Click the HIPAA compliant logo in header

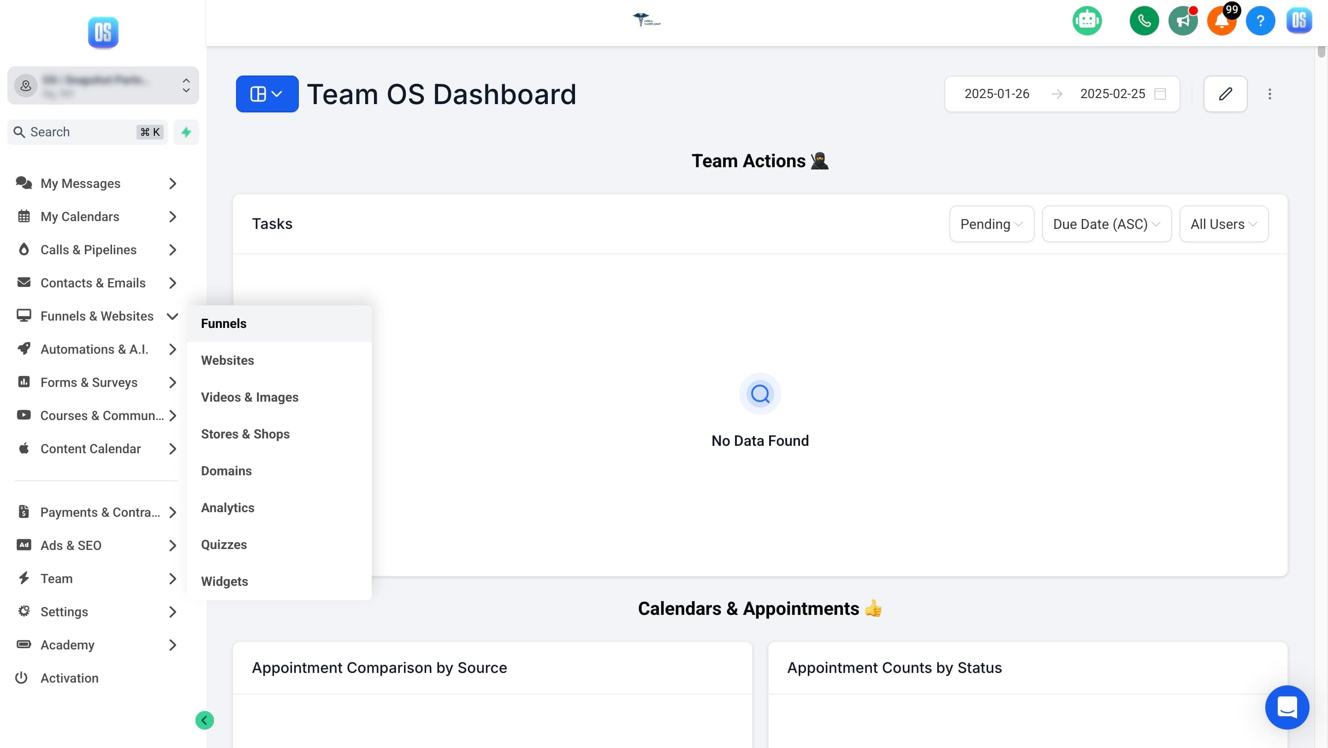[646, 20]
